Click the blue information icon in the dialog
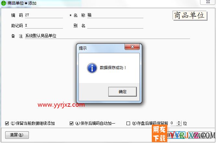This screenshot has width=216, height=143. coord(92,68)
